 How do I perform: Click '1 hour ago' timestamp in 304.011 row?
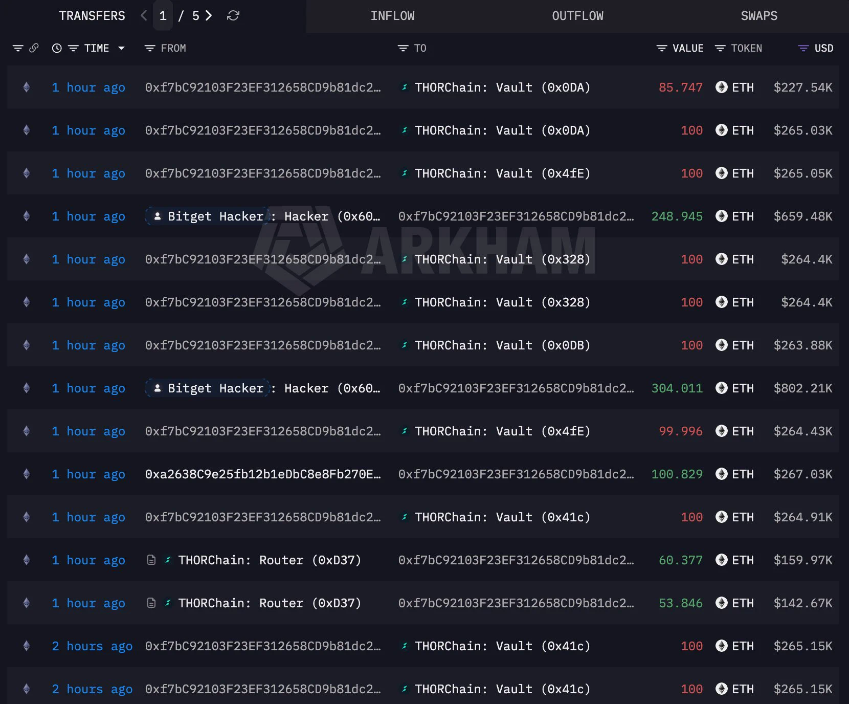(88, 388)
